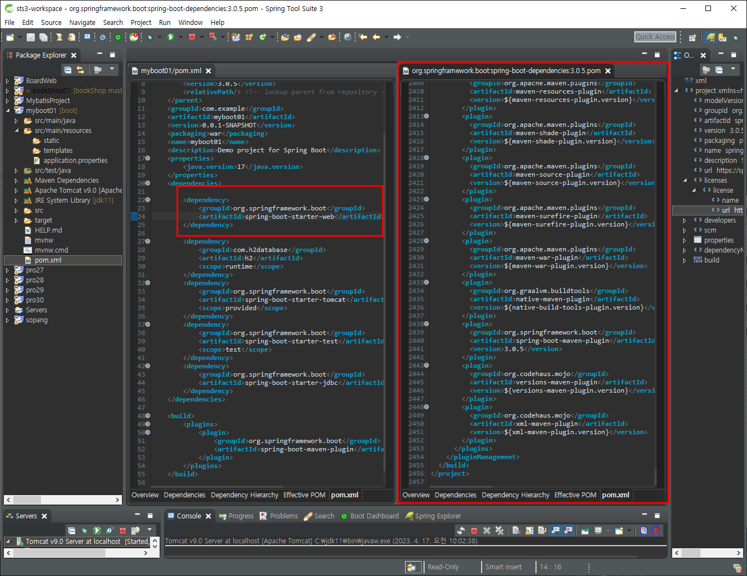Toggle Link with Editor in Package Explorer
The width and height of the screenshot is (747, 576).
coord(81,70)
